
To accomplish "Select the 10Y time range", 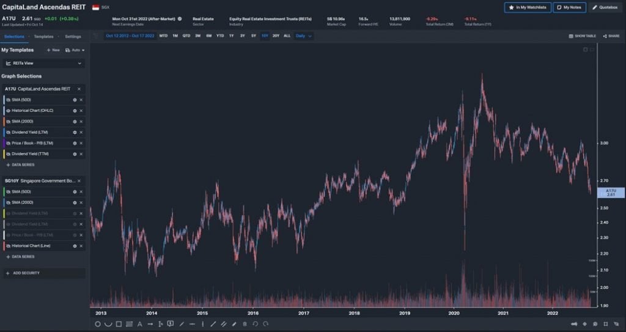I will pos(265,36).
